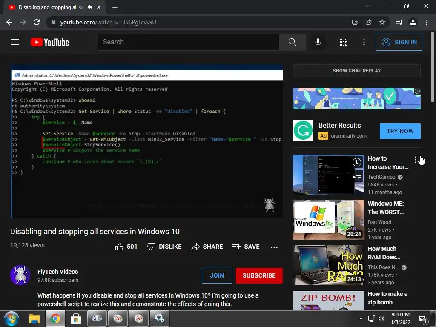Click the ad info icon on banner
The height and width of the screenshot is (327, 436).
(417, 91)
